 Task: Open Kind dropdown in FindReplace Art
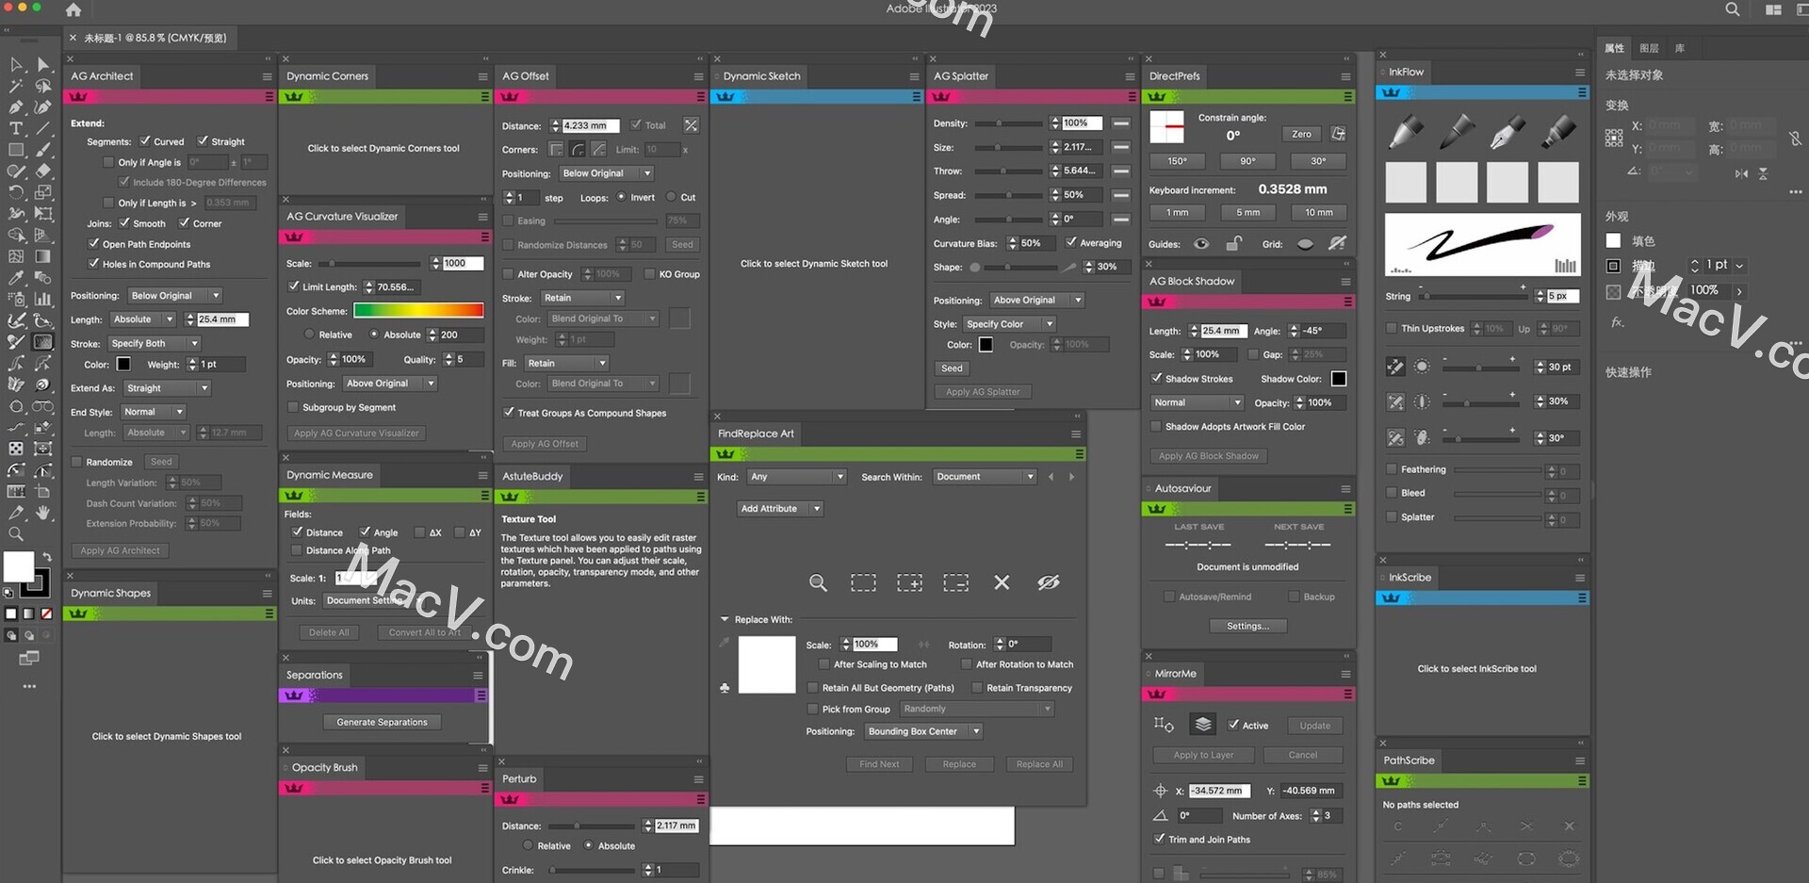tap(796, 477)
